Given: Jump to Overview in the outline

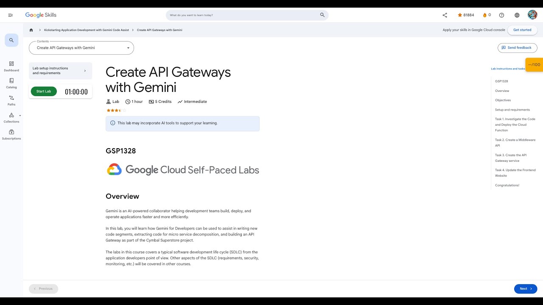Looking at the screenshot, I should (x=502, y=91).
